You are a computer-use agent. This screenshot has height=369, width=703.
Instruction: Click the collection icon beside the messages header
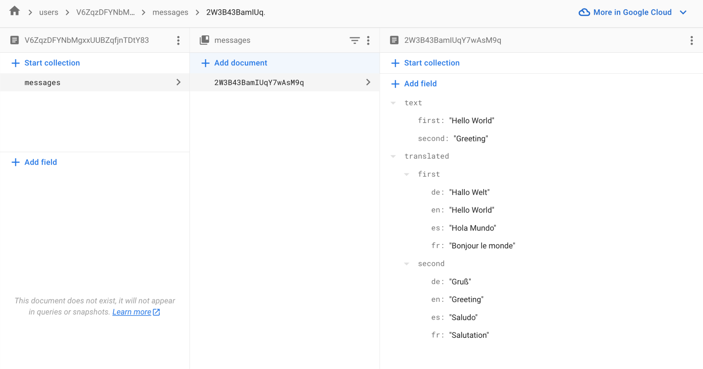pos(204,40)
